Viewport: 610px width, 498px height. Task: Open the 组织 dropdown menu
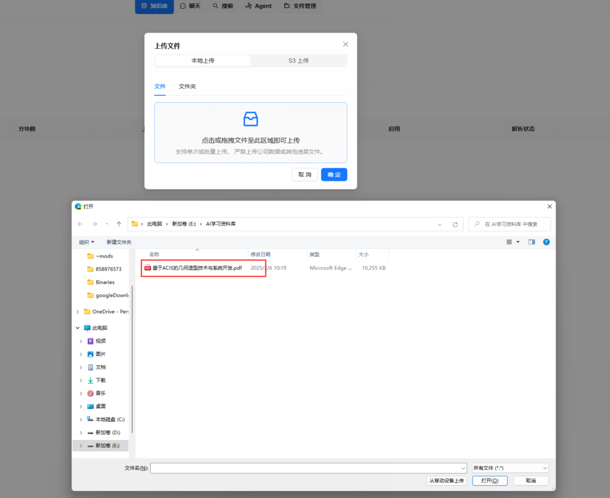86,242
